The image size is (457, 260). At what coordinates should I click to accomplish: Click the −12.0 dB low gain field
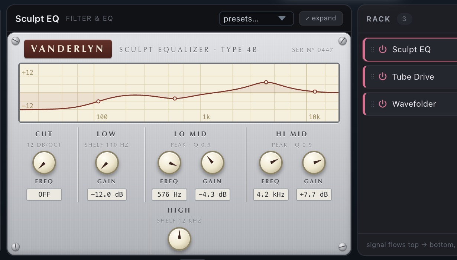(107, 194)
